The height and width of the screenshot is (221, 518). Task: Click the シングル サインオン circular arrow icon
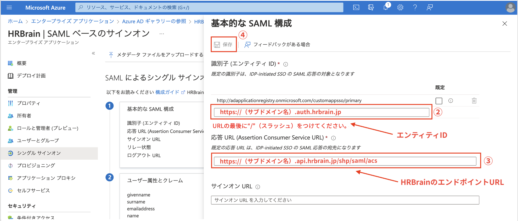[x=10, y=153]
